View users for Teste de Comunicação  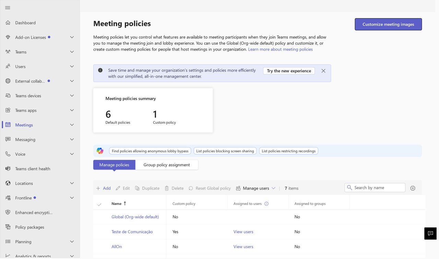click(244, 232)
